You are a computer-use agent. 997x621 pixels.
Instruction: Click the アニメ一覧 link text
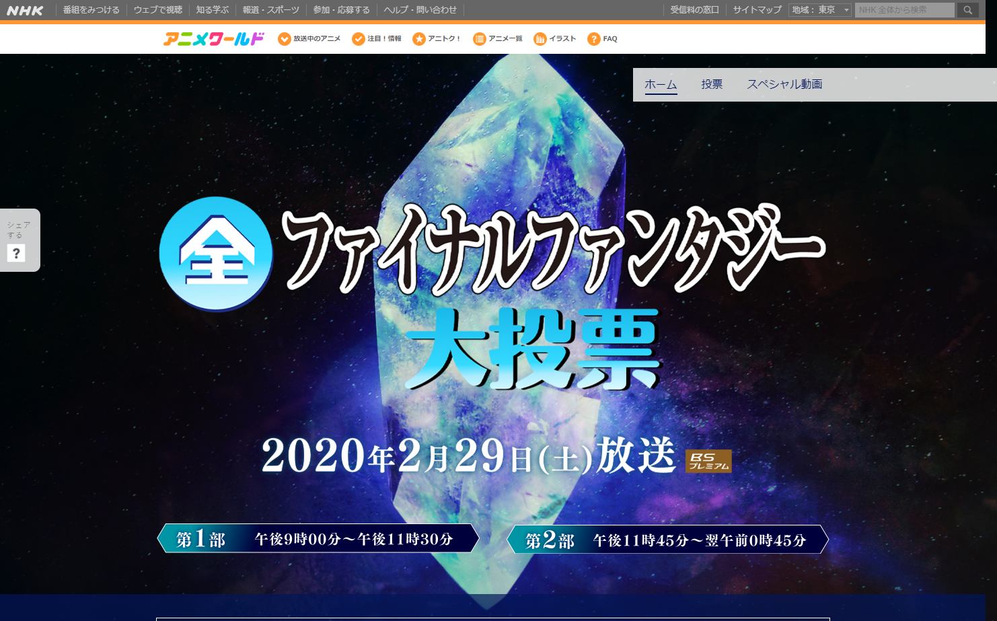tap(505, 39)
